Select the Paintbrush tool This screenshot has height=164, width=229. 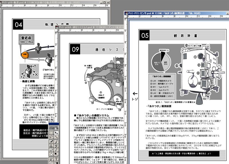pos(56,142)
